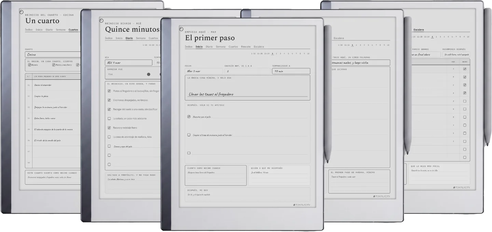The height and width of the screenshot is (232, 492).
Task: Select Diario tab on Quince minutos page
Action: [x=129, y=38]
